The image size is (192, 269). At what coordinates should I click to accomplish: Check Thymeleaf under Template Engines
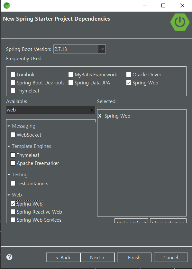tap(13, 155)
